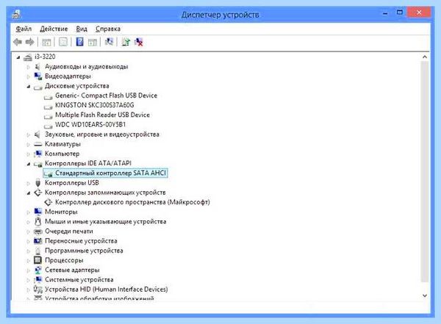This screenshot has width=441, height=324.
Task: Select Стандартный контроллер SATA AHCI text
Action: tap(110, 173)
